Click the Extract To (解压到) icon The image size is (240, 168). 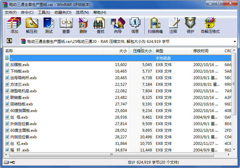point(32,25)
